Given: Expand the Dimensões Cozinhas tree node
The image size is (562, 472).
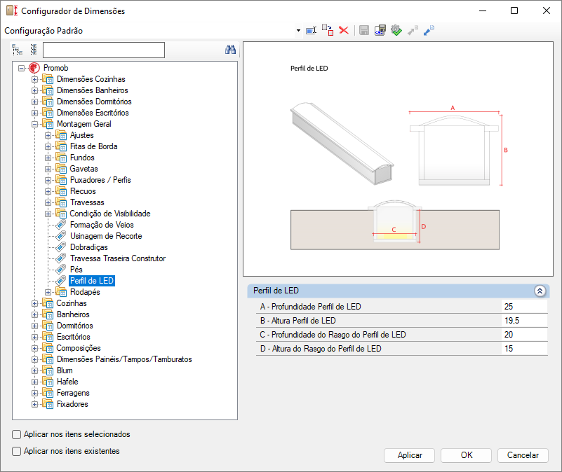Looking at the screenshot, I should click(x=34, y=79).
